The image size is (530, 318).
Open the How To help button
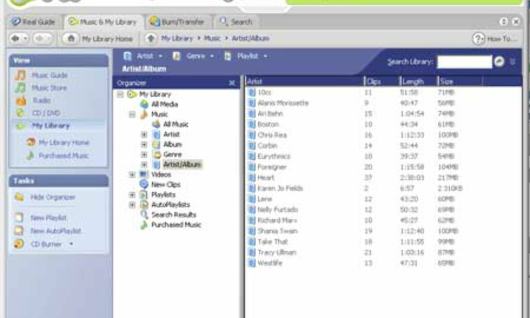coord(495,39)
